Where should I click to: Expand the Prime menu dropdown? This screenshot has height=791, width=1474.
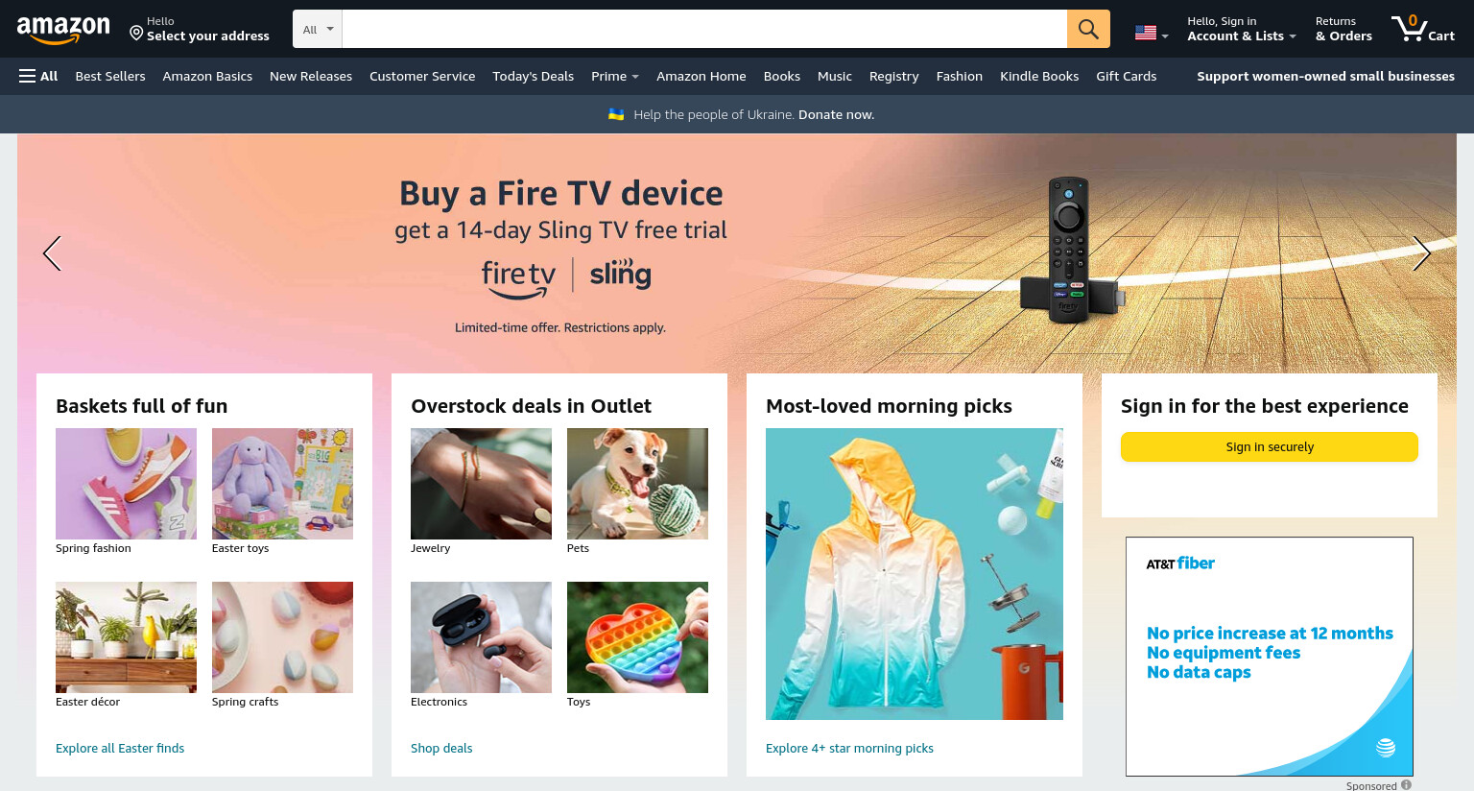615,76
